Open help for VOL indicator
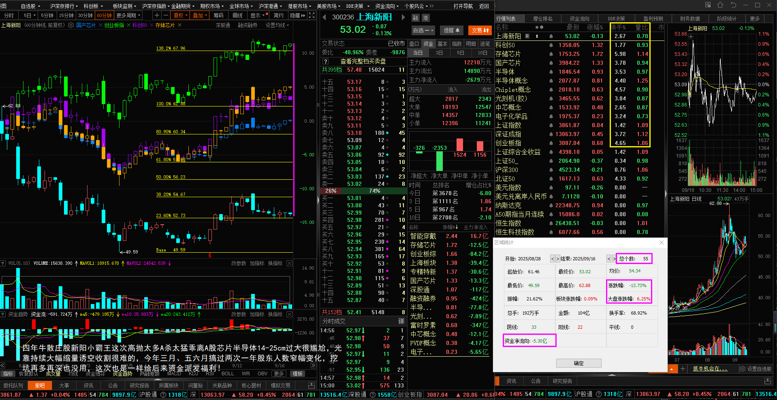Viewport: 777px width, 400px height. tap(3, 263)
